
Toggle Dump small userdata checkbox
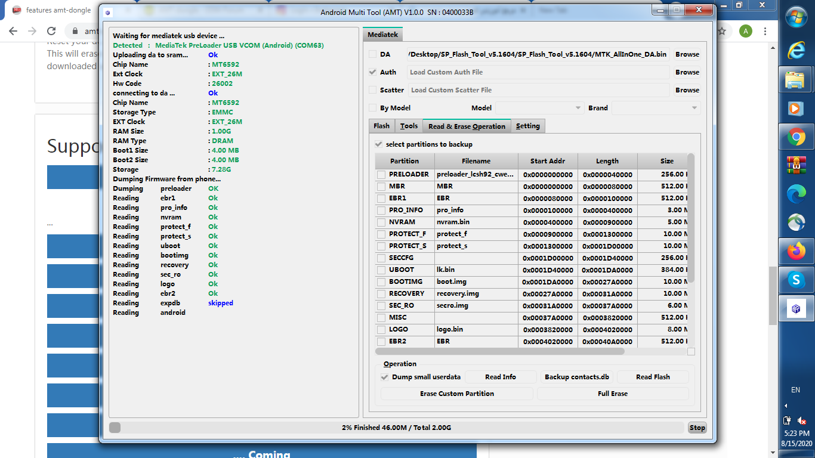pyautogui.click(x=384, y=377)
